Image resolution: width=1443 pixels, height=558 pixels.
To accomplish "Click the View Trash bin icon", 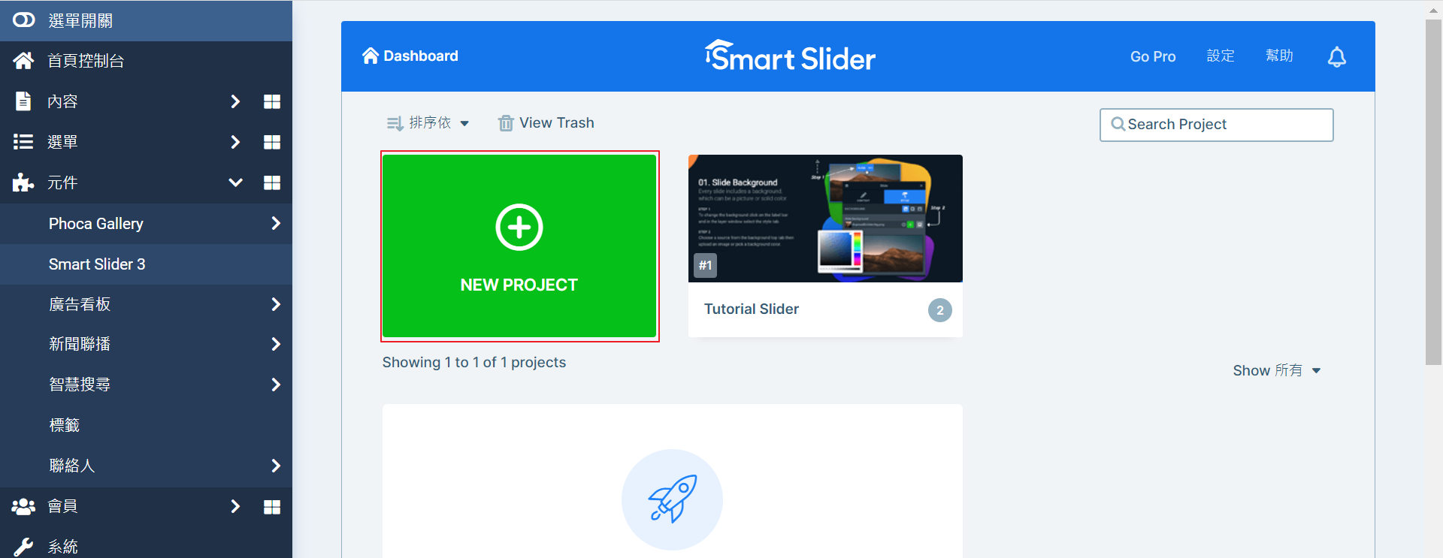I will (506, 123).
